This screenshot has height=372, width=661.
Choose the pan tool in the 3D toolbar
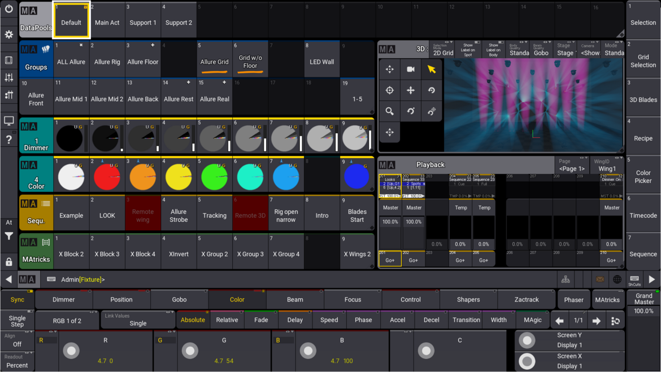click(411, 90)
